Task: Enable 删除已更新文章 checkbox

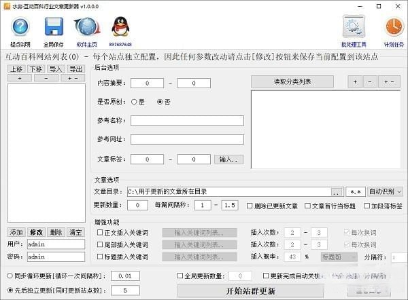Action: tap(250, 206)
